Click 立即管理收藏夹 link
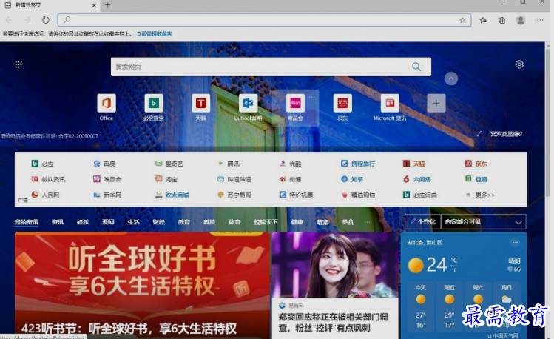Viewport: 554px width, 339px height. coord(155,33)
